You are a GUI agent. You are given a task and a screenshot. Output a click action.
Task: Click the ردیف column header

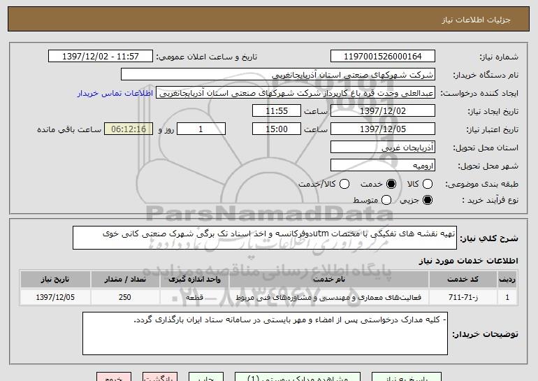coord(507,280)
